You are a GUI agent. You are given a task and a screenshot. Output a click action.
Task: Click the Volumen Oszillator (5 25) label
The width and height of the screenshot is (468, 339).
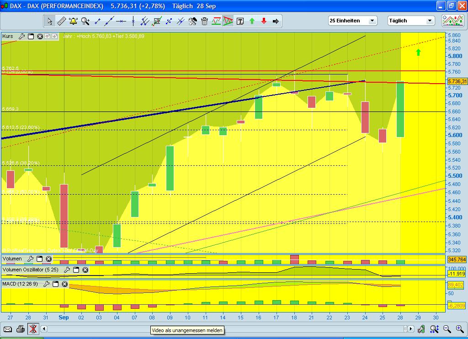tap(31, 270)
